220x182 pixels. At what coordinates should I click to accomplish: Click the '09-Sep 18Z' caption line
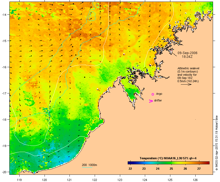185,78
